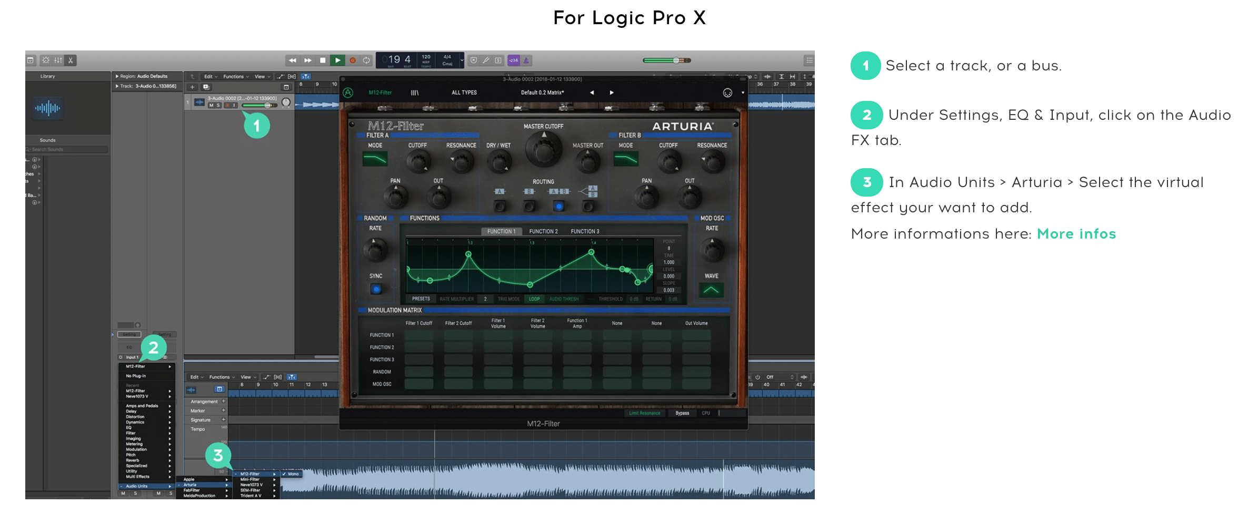Adjust the master volume slider in toolbar
This screenshot has height=514, width=1258.
tap(666, 60)
